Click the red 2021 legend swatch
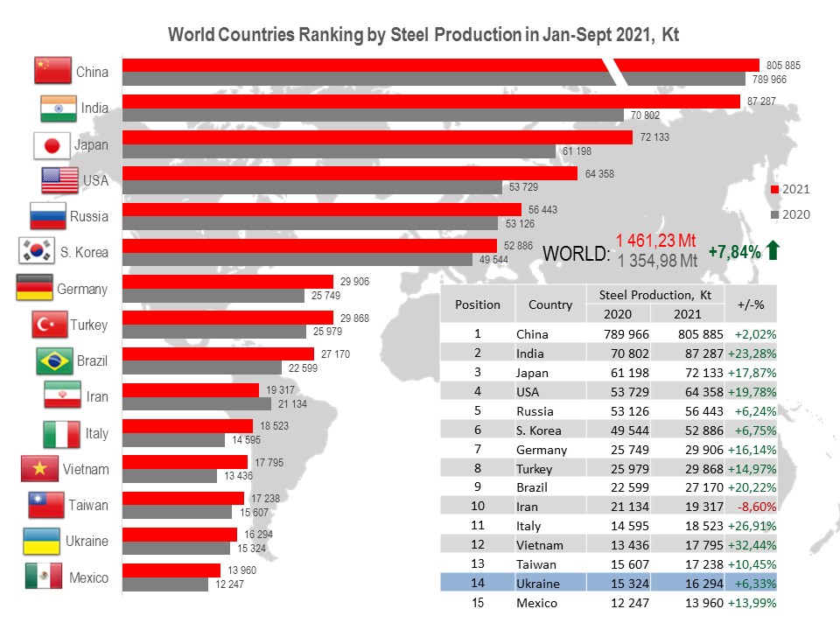 pyautogui.click(x=773, y=189)
